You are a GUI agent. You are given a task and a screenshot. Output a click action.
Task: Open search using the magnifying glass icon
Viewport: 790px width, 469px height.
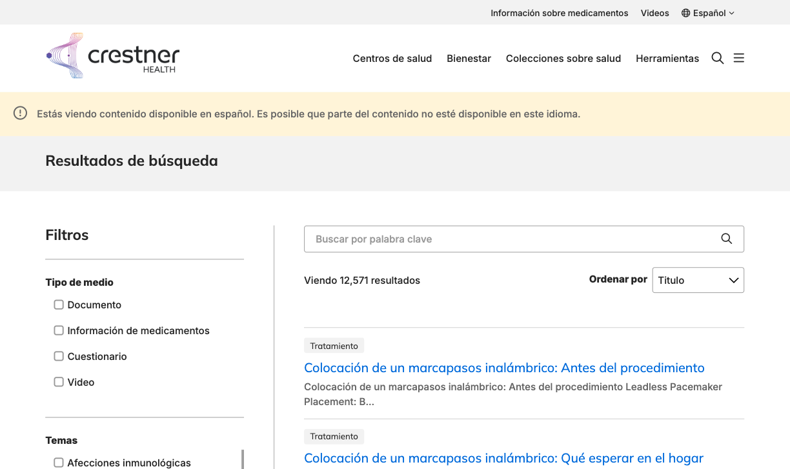[x=717, y=58]
